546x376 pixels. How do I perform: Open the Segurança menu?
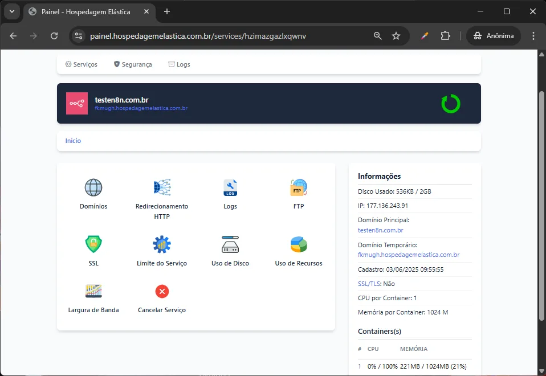[133, 64]
